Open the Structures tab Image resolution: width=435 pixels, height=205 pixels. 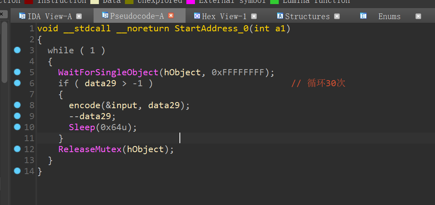[307, 17]
